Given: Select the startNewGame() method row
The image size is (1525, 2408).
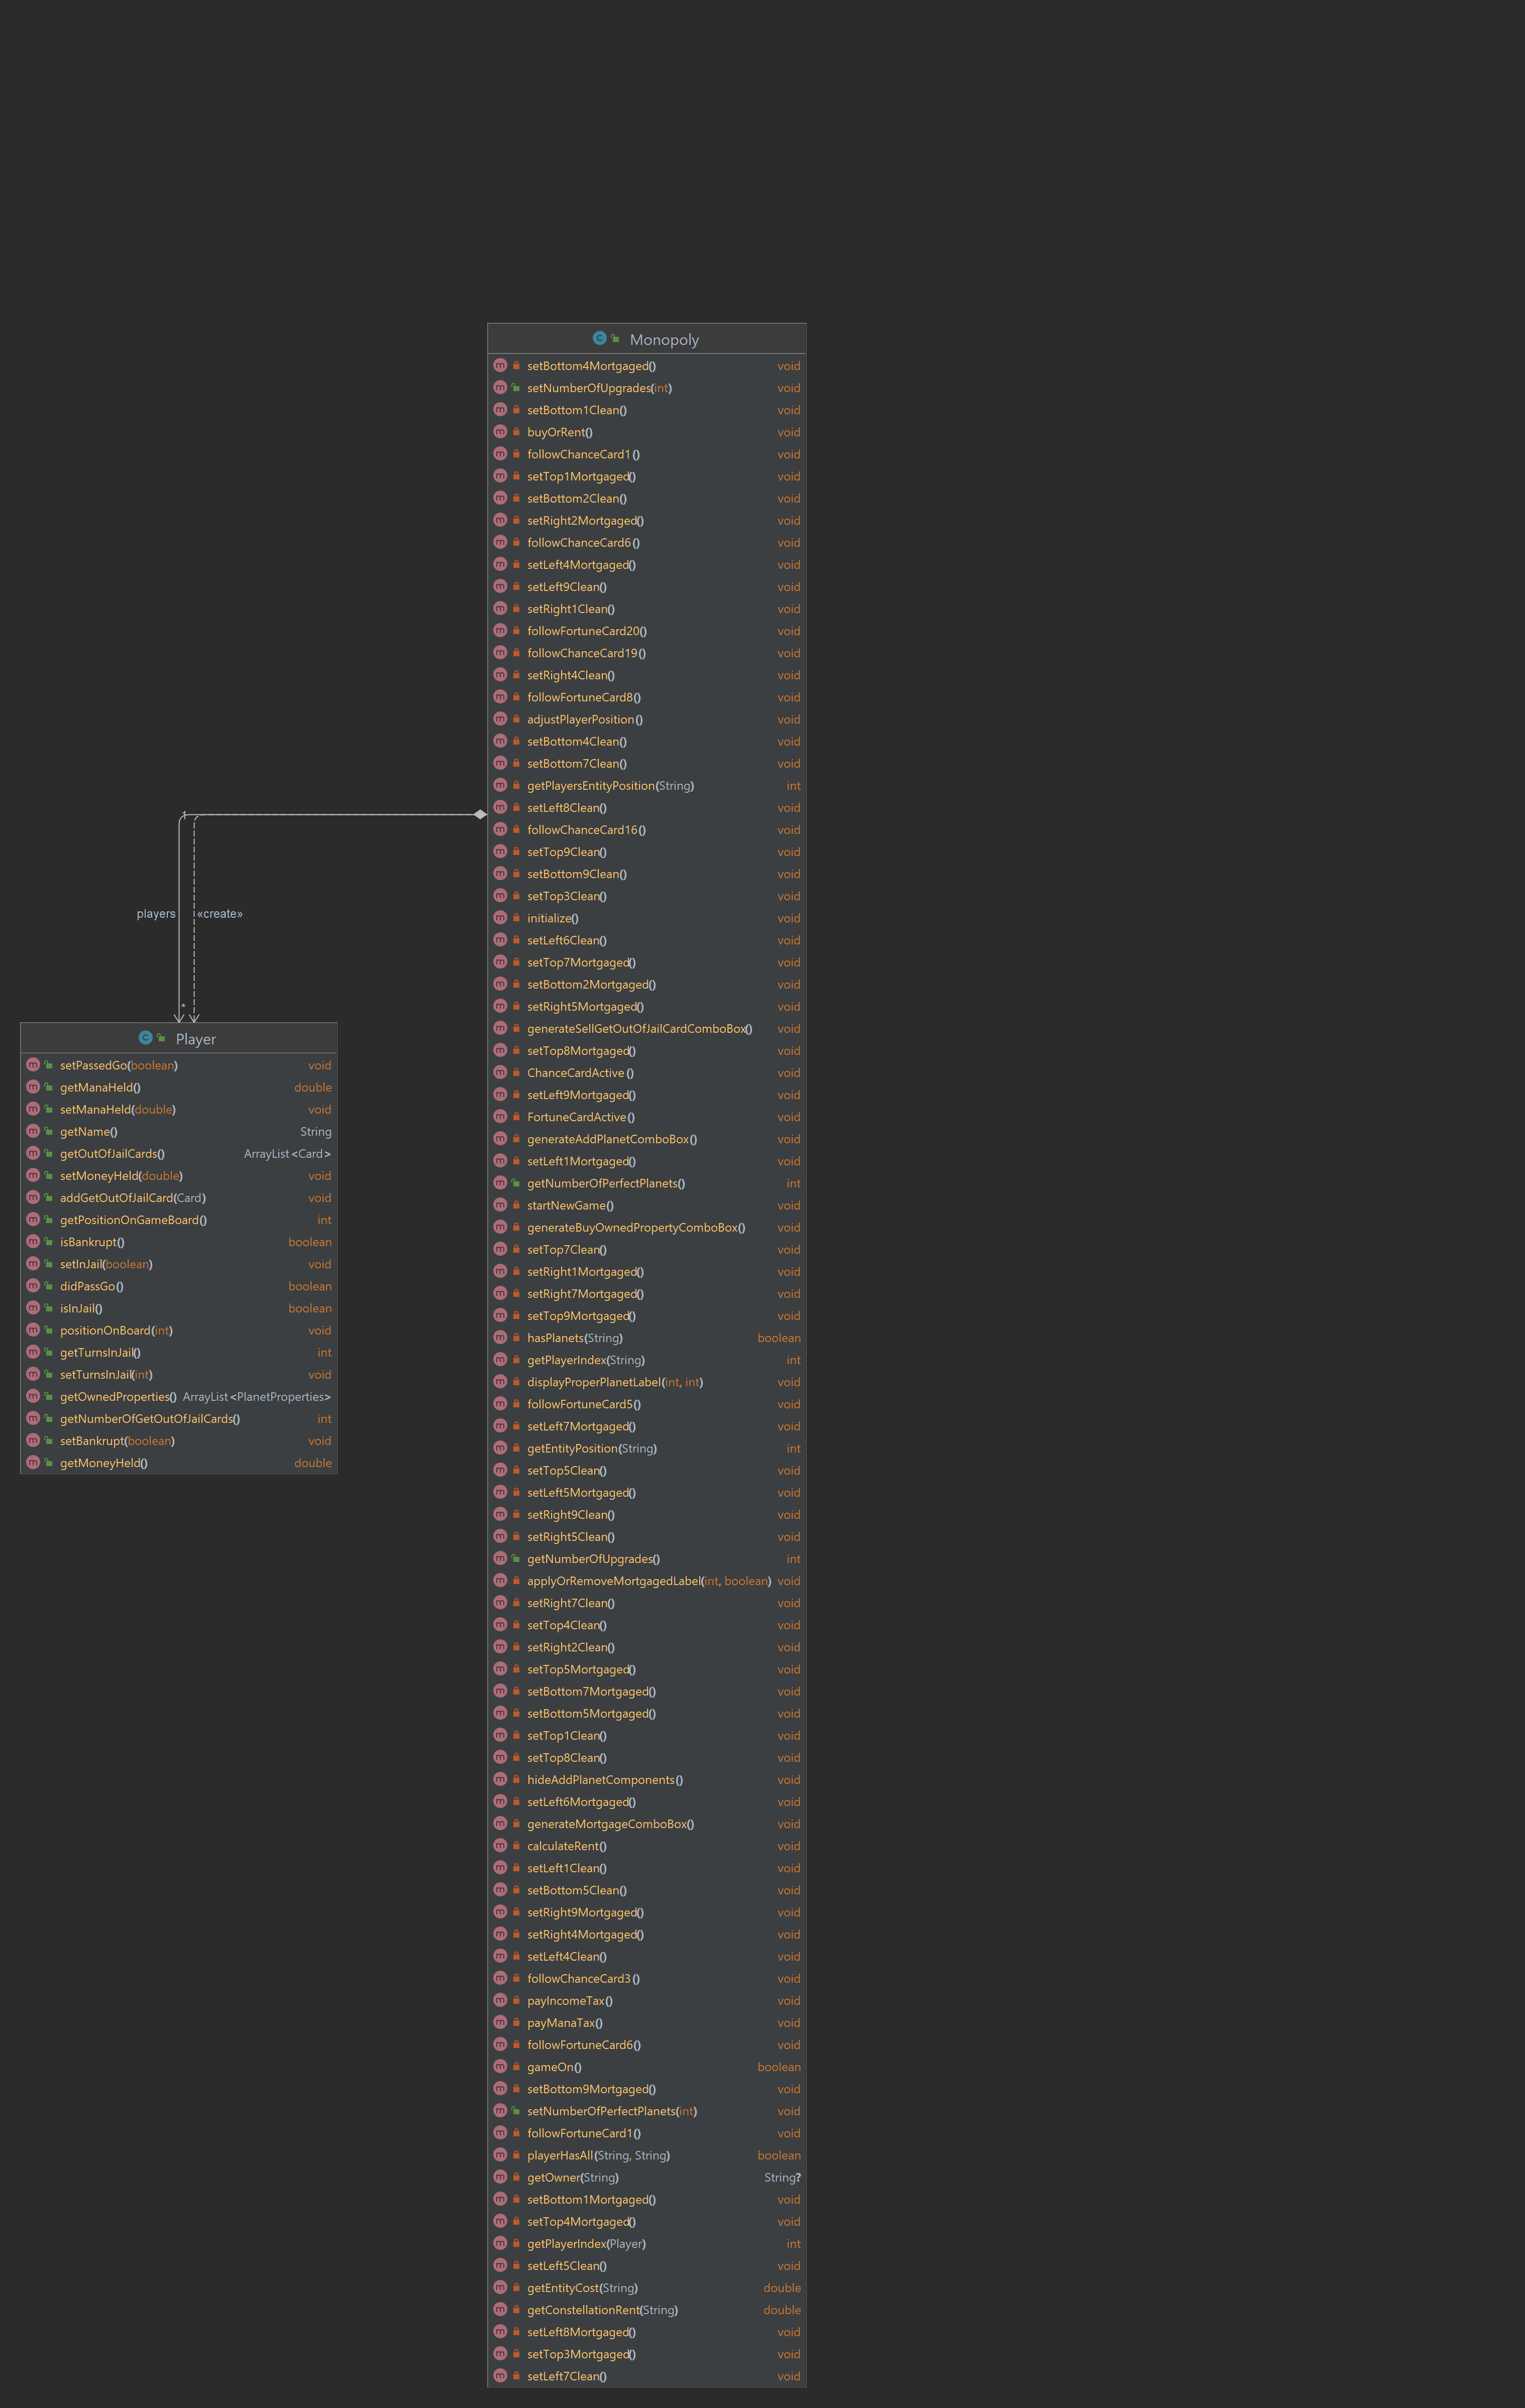Looking at the screenshot, I should [x=571, y=1206].
